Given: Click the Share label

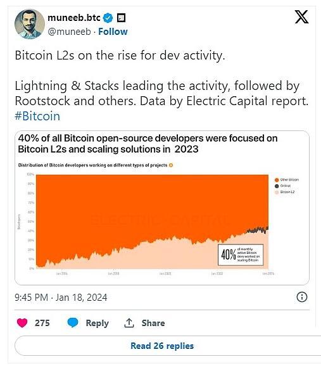Looking at the screenshot, I should (x=153, y=323).
